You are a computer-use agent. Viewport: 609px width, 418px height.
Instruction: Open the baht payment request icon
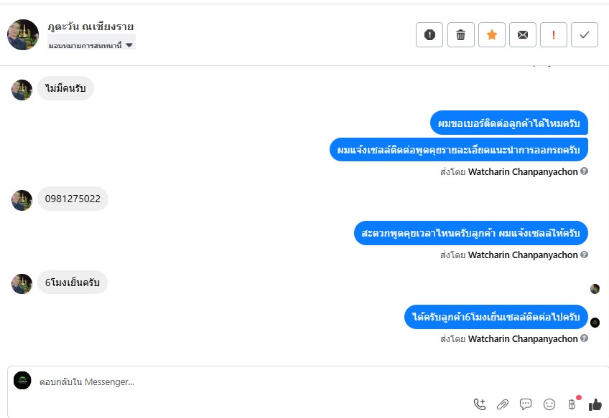coord(572,404)
